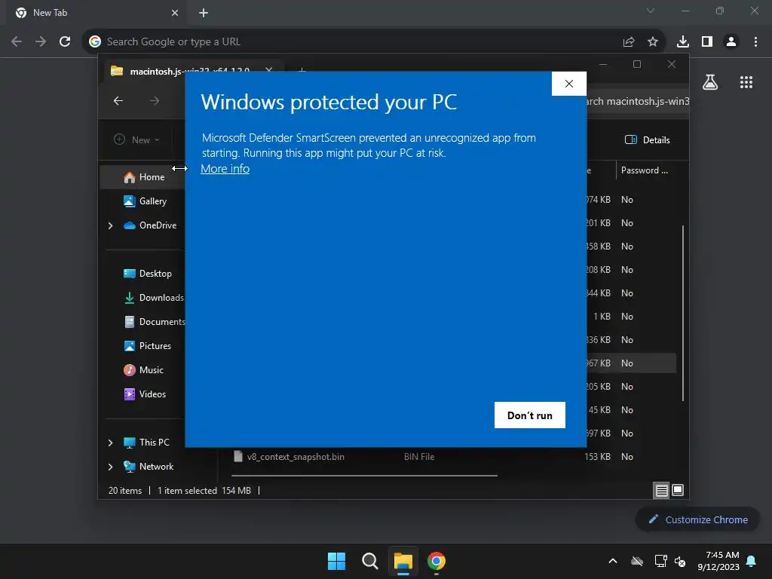Screen dimensions: 772x579
Task: Click the muted volume tray icon
Action: tap(680, 561)
